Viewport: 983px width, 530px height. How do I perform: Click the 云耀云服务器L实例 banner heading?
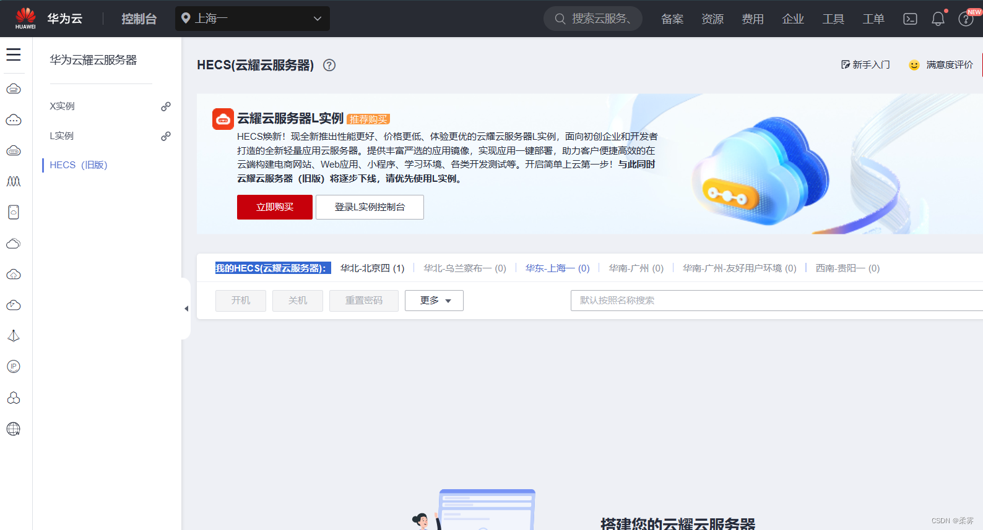point(290,118)
